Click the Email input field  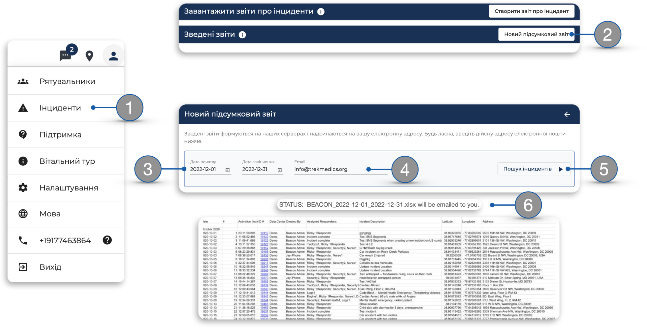[330, 169]
